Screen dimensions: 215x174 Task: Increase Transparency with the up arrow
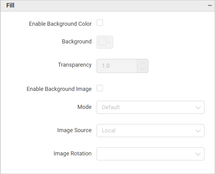pyautogui.click(x=143, y=63)
